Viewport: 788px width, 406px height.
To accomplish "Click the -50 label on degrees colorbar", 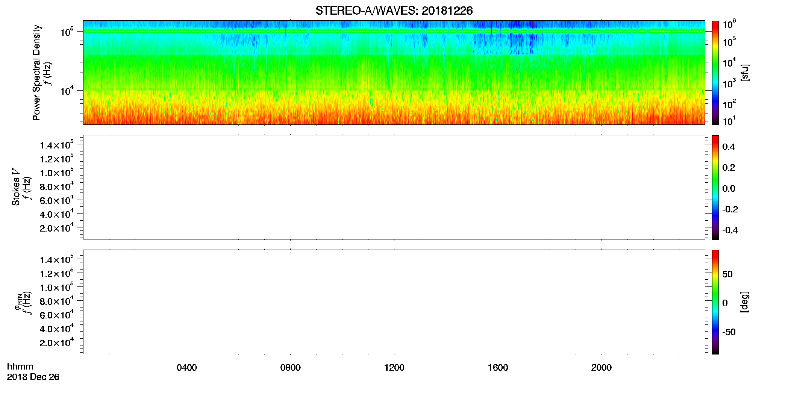I will point(729,332).
